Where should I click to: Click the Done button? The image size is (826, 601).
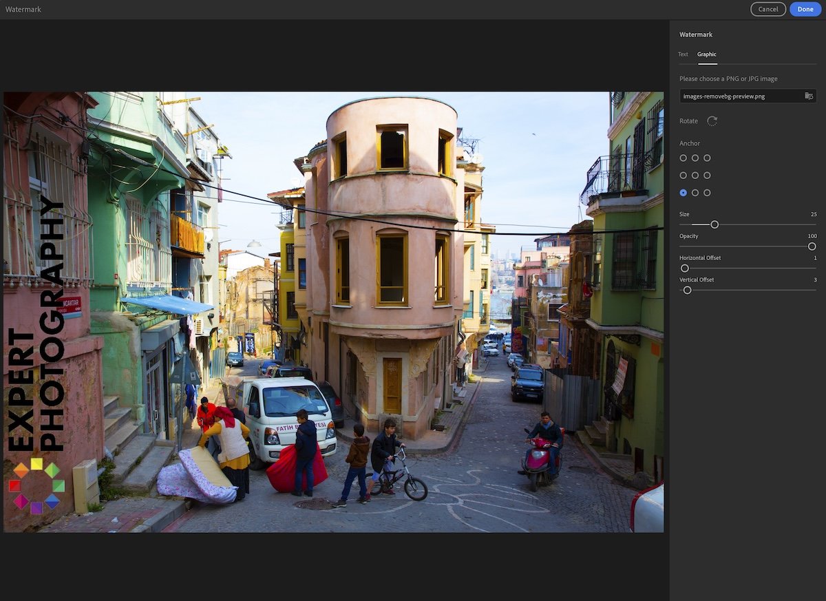(805, 9)
